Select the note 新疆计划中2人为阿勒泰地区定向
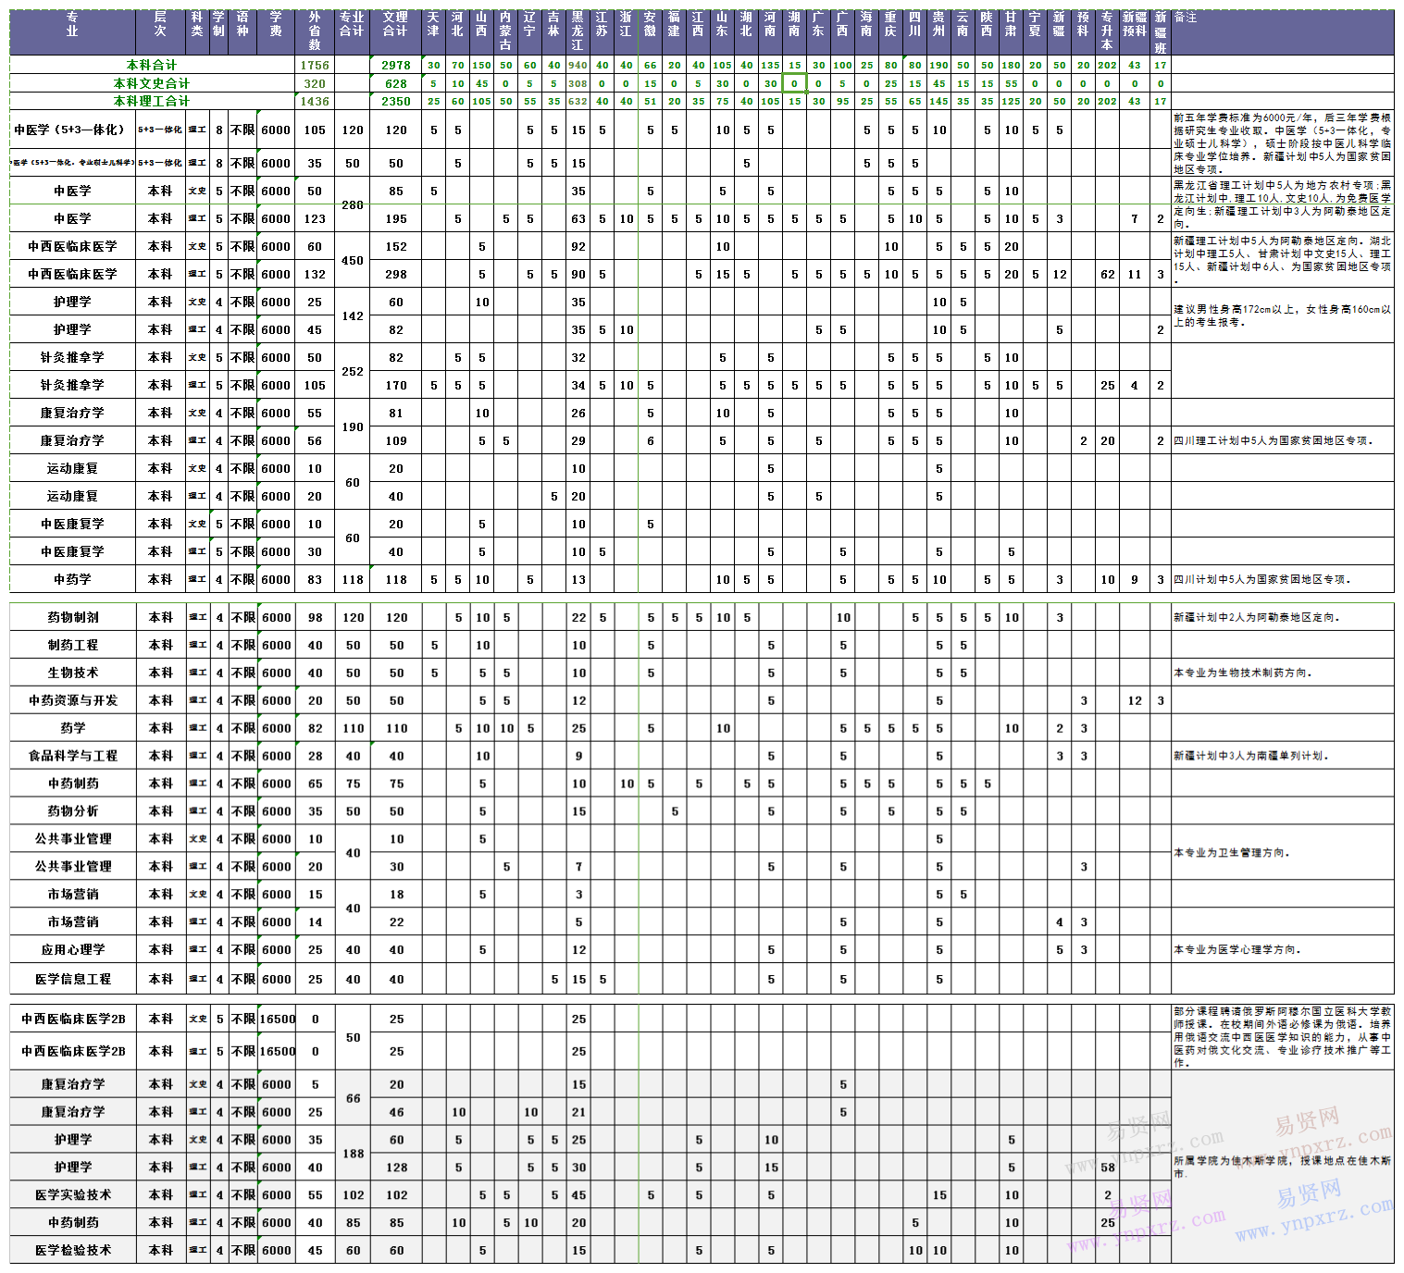 1256,617
